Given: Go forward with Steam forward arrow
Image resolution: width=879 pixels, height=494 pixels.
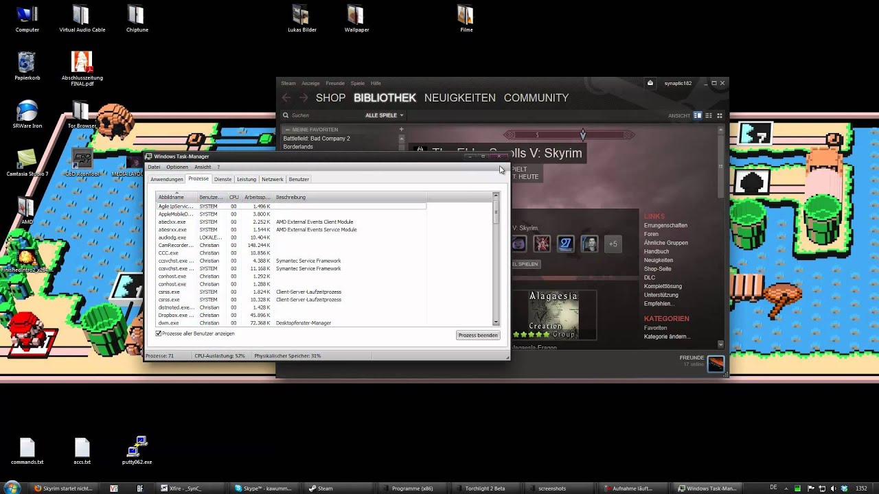Looking at the screenshot, I should [x=304, y=98].
